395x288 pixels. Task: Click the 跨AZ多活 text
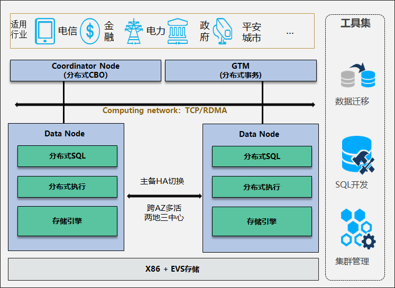[164, 208]
